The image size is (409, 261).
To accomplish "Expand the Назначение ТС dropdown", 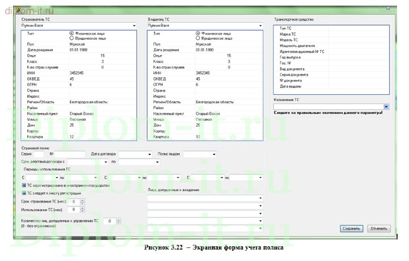I will click(x=386, y=107).
